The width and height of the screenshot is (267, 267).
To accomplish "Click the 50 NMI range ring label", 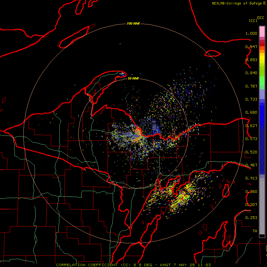I will pyautogui.click(x=133, y=78).
